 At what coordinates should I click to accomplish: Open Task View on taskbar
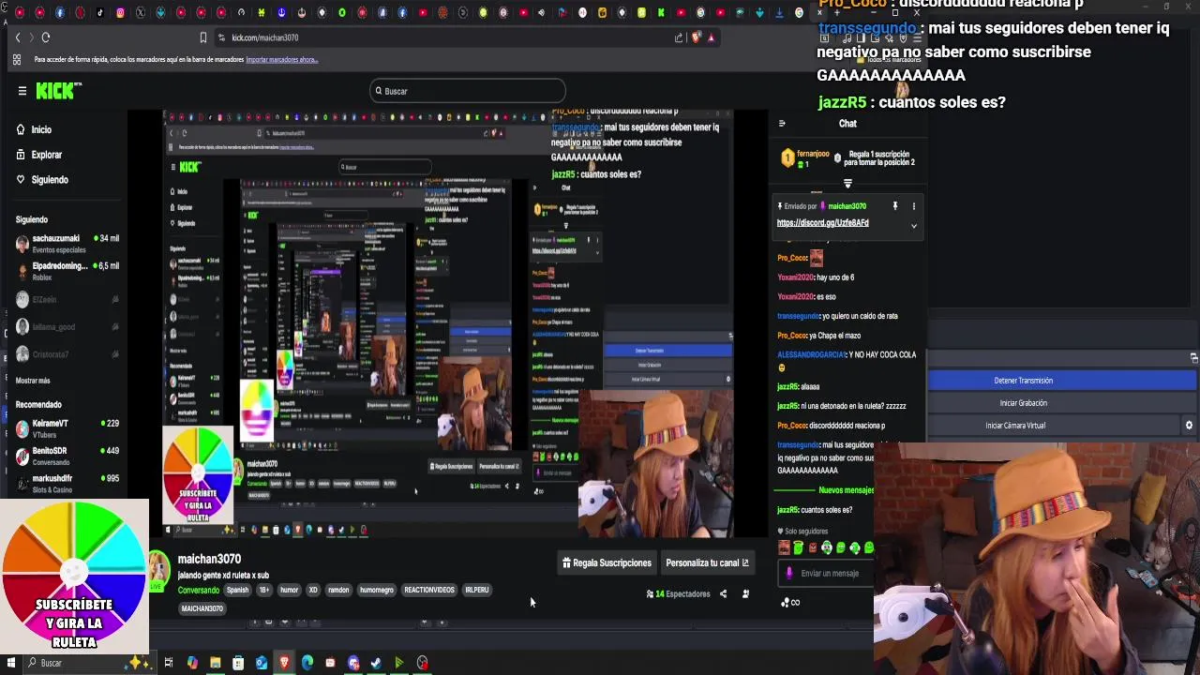169,663
